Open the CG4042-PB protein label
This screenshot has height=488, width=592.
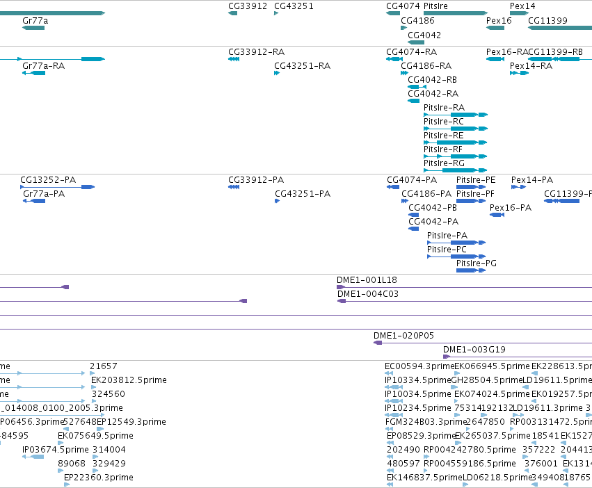[x=433, y=208]
